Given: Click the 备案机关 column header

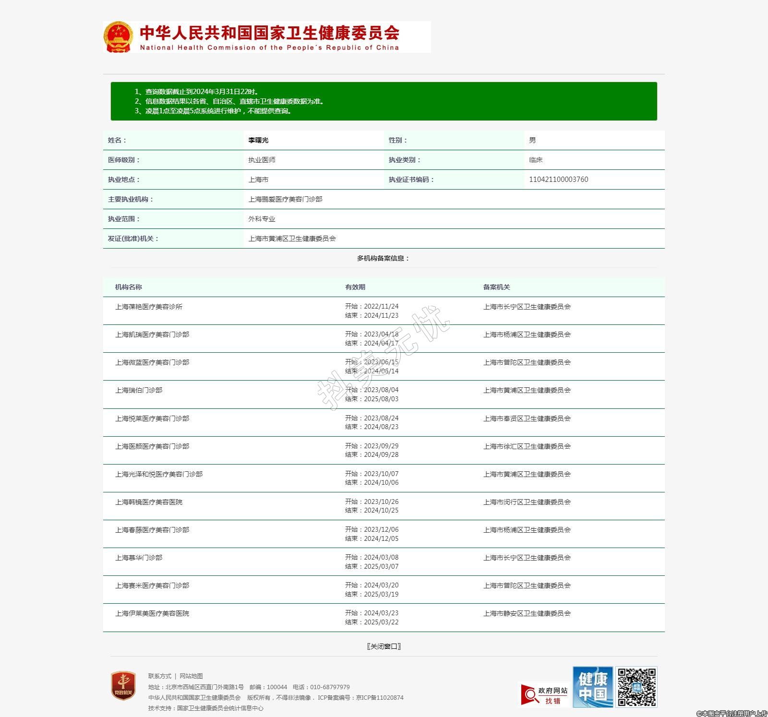Looking at the screenshot, I should pos(496,287).
